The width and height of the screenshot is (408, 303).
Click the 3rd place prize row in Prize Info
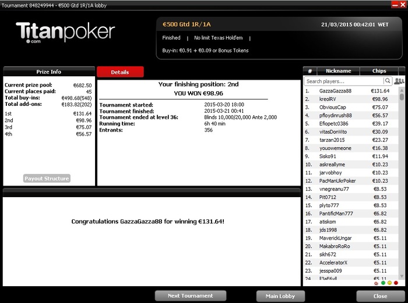tap(48, 127)
